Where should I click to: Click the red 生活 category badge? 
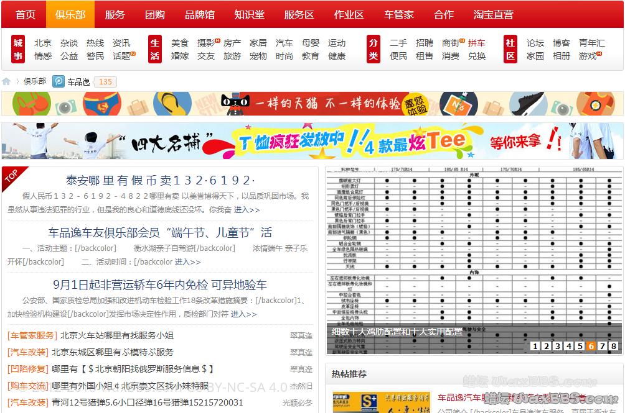(x=155, y=49)
